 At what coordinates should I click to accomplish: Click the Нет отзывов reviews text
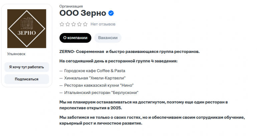click(x=103, y=24)
